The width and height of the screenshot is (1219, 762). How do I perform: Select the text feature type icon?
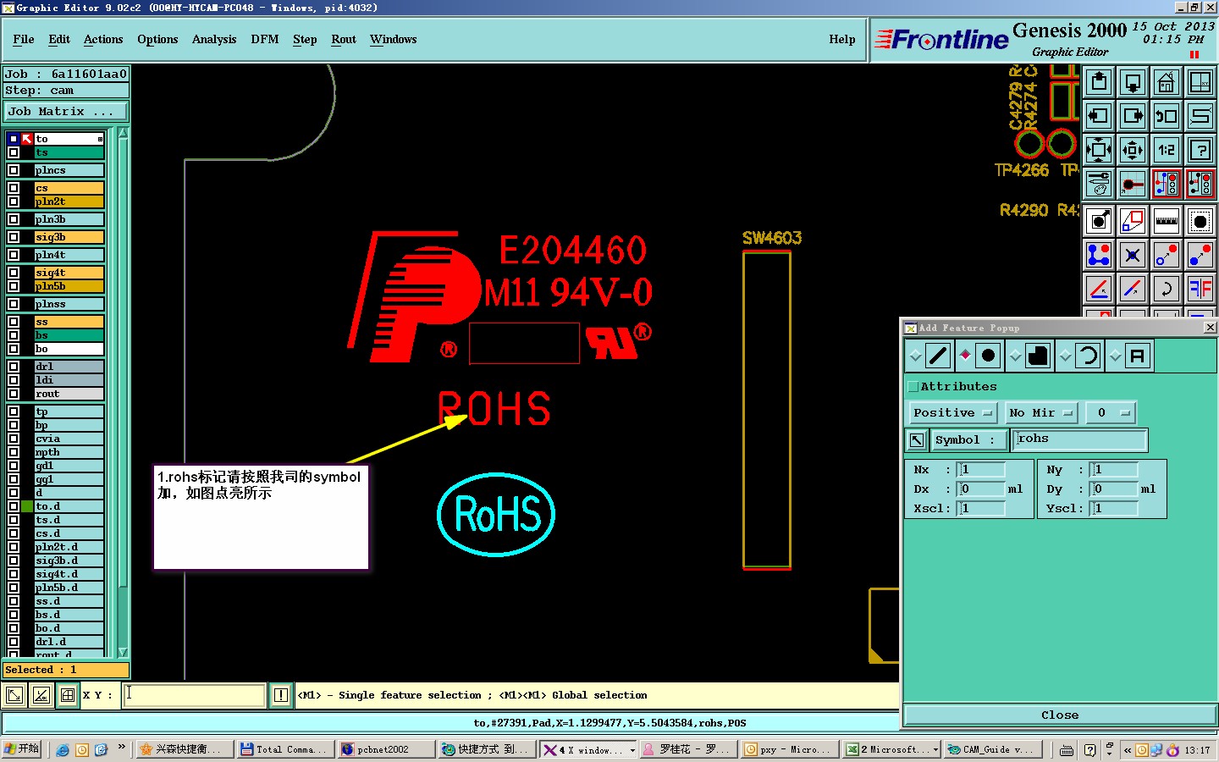1138,356
